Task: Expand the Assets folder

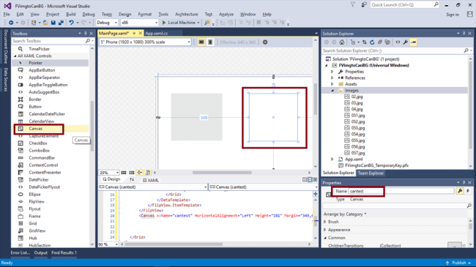Action: tap(332, 84)
